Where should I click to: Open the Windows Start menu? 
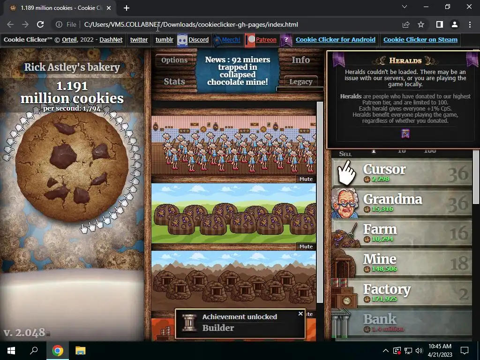[11, 351]
